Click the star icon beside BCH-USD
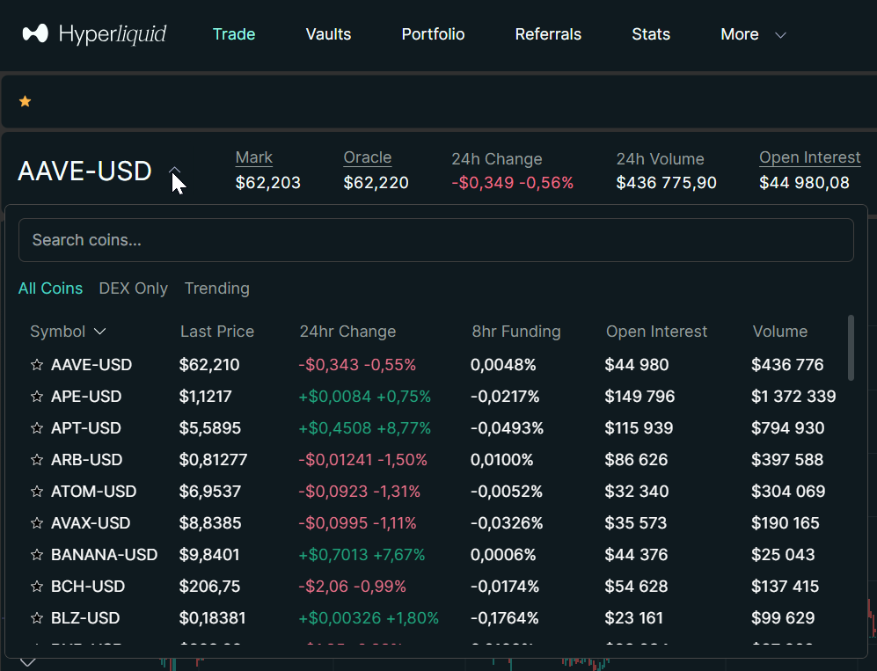The image size is (877, 671). pos(37,587)
